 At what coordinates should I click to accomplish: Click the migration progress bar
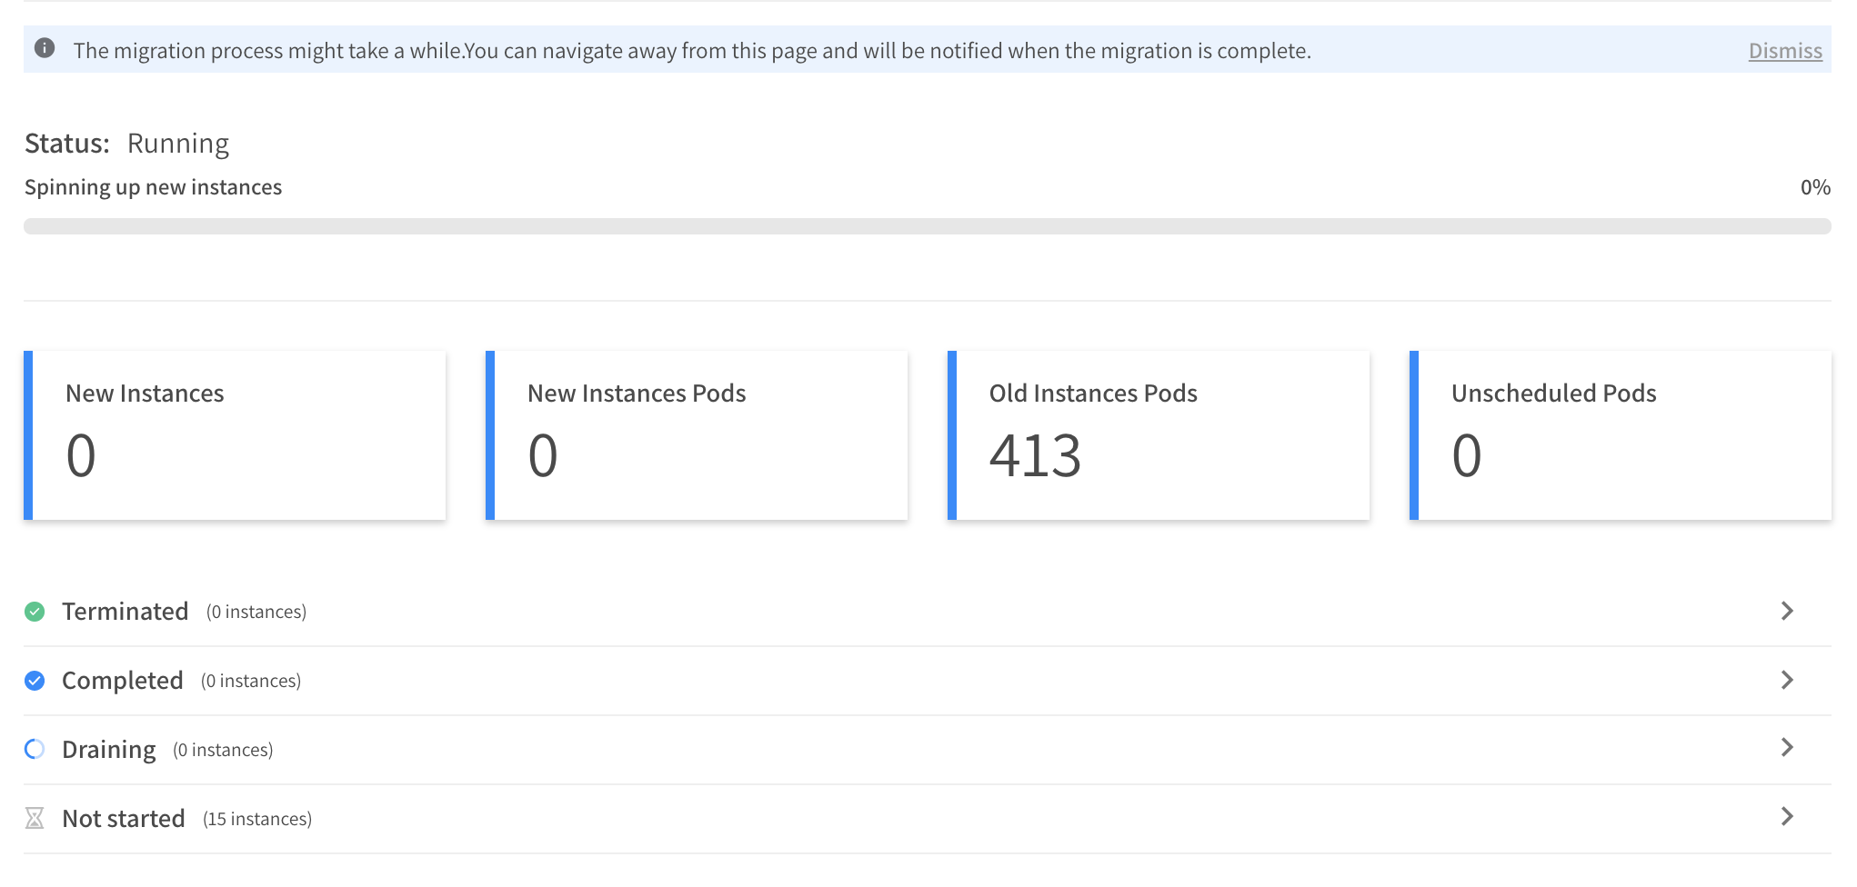point(927,226)
